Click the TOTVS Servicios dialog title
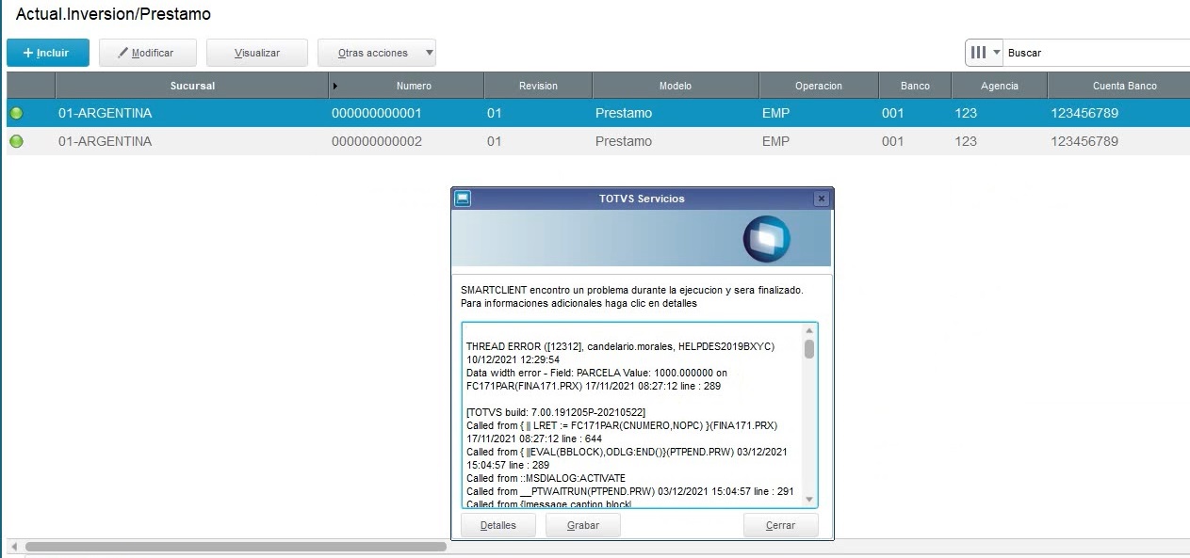The height and width of the screenshot is (558, 1190). click(642, 199)
